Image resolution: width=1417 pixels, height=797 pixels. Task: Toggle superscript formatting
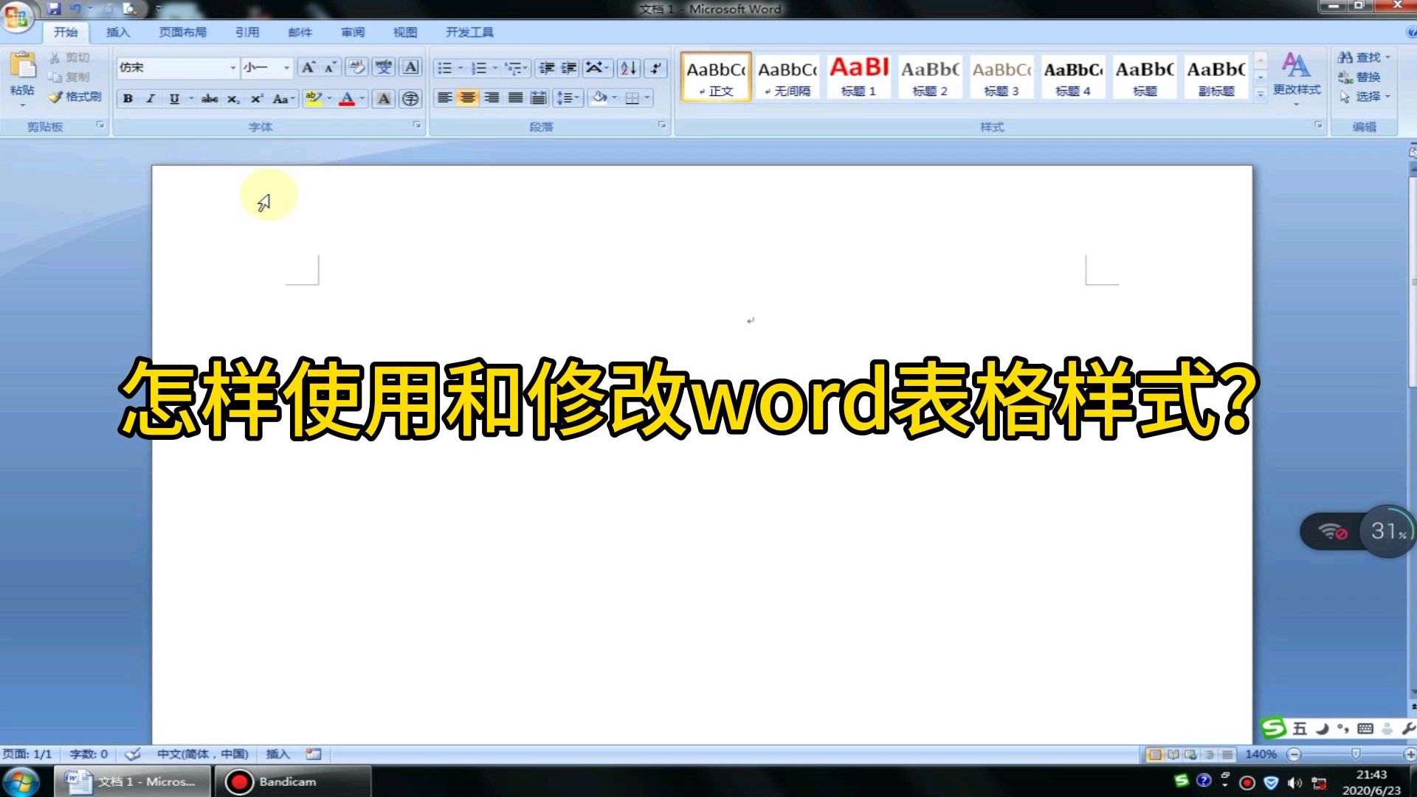click(257, 98)
